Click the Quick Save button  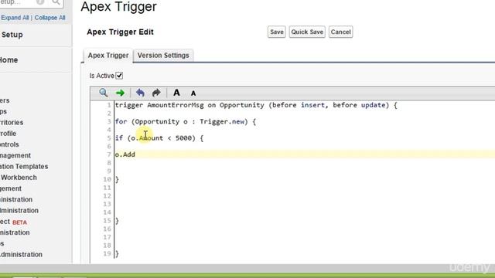coord(307,32)
